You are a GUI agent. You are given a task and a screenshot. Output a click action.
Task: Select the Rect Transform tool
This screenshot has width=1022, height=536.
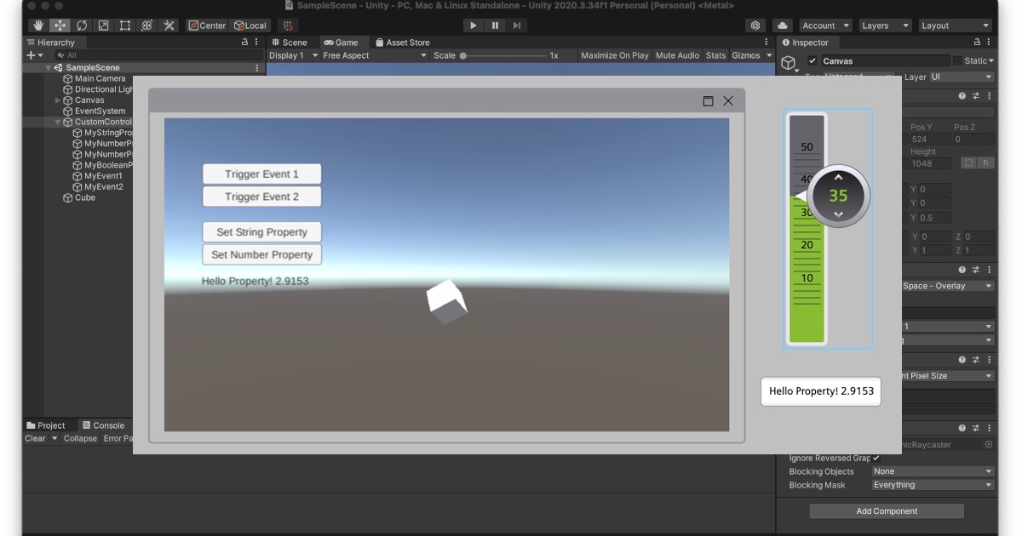tap(123, 25)
